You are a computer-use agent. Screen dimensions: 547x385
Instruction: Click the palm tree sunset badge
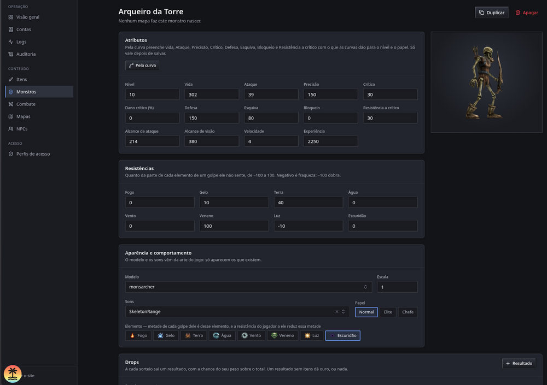coord(13,374)
